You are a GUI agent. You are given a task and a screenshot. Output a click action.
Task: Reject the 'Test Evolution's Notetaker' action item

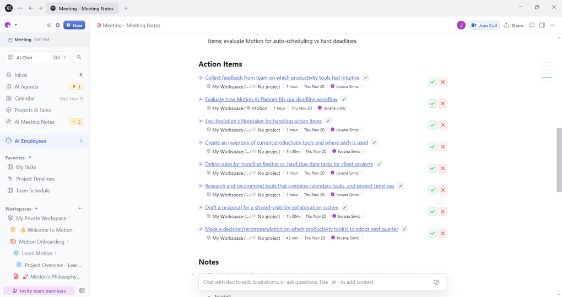pos(443,125)
